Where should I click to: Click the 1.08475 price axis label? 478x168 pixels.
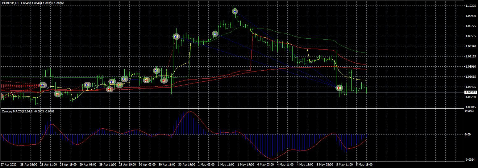tap(471, 87)
